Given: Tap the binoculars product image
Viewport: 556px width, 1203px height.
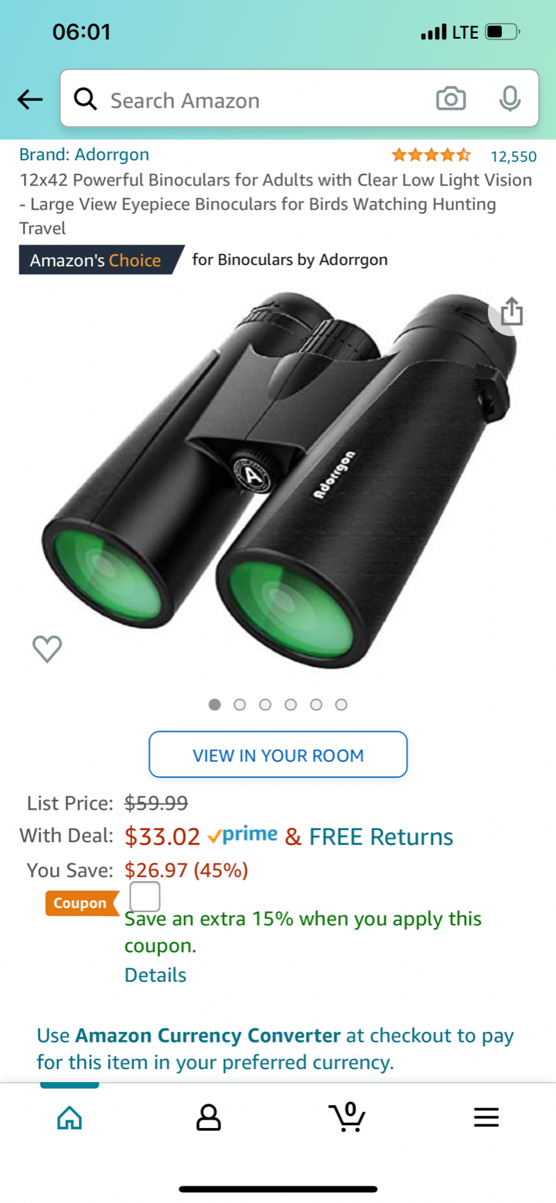Looking at the screenshot, I should (278, 480).
